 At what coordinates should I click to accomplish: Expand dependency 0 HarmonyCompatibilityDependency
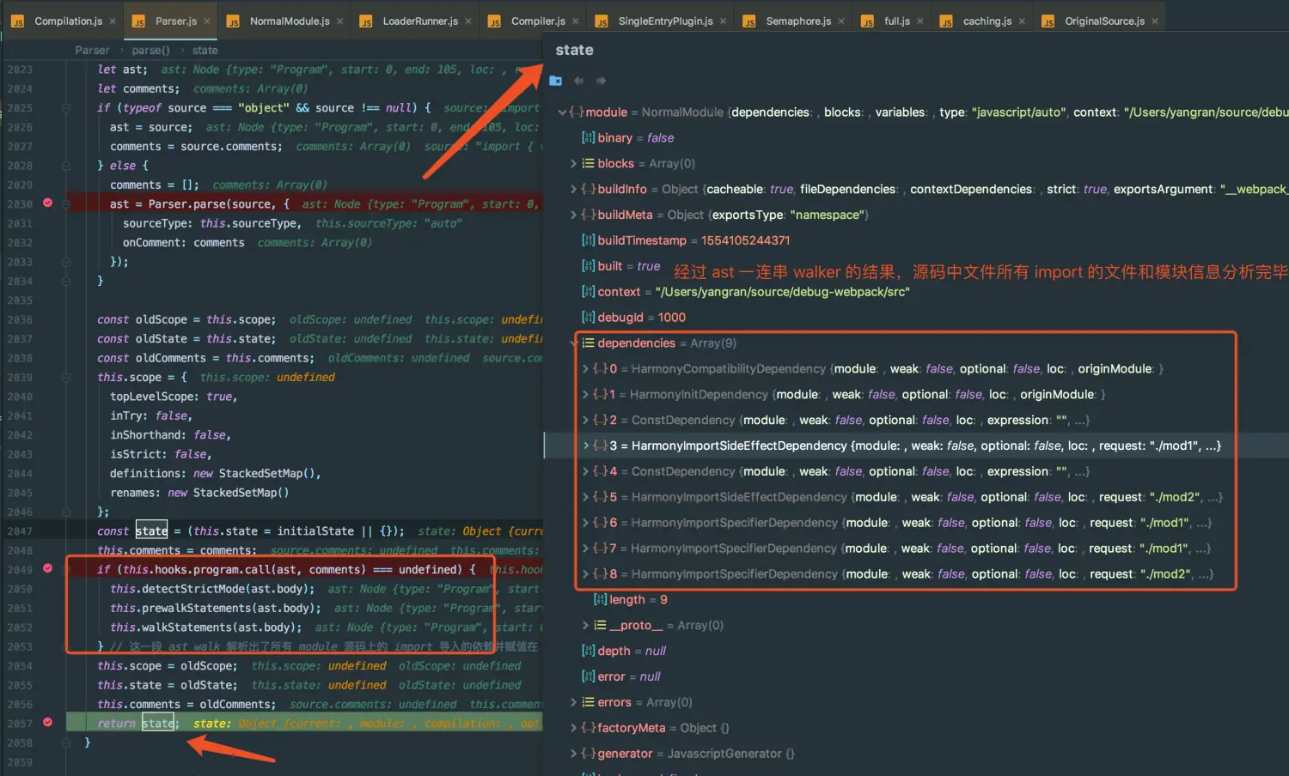pos(585,369)
